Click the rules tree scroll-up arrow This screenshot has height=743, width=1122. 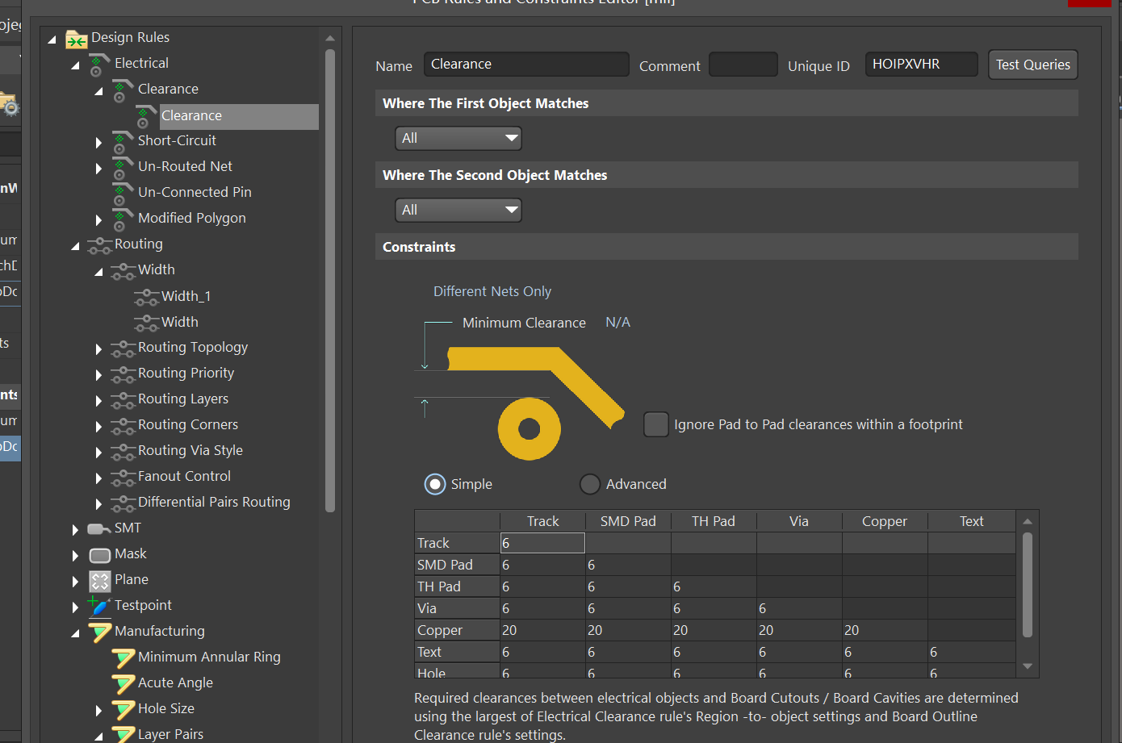tap(329, 38)
